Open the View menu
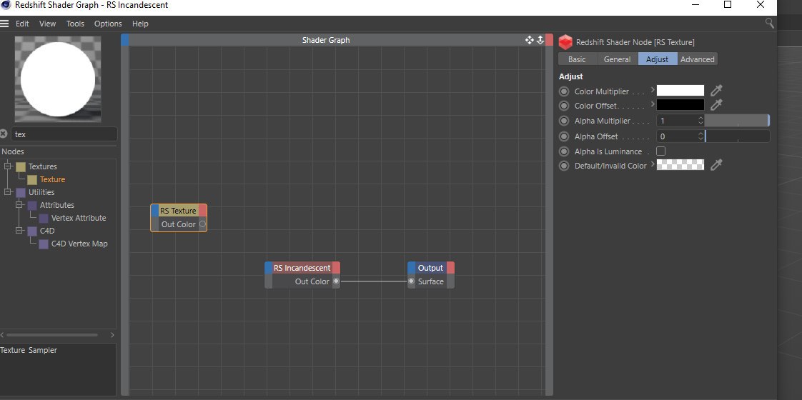 48,24
